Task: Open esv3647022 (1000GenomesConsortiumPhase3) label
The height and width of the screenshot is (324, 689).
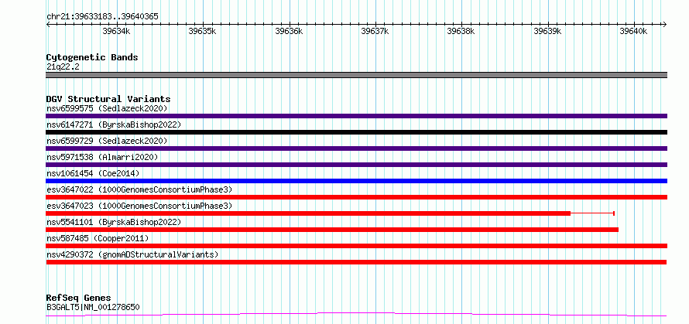Action: point(139,189)
